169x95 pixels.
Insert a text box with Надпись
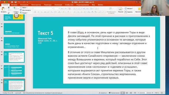[129, 12]
